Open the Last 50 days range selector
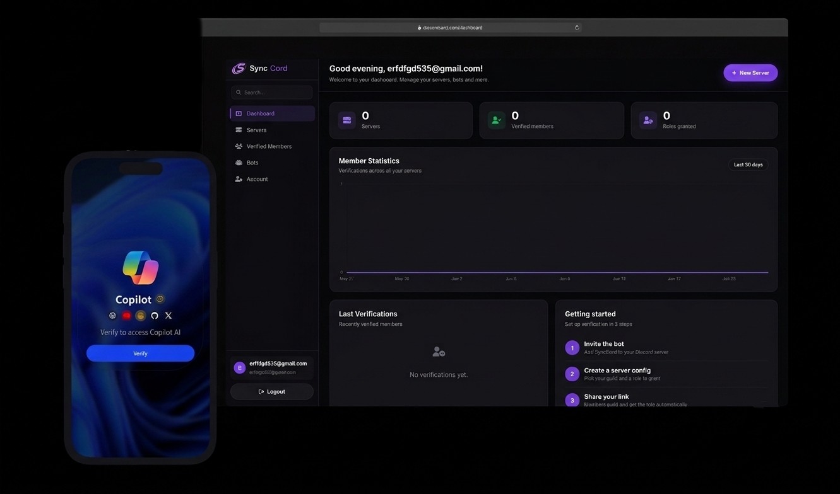The image size is (840, 494). coord(748,164)
